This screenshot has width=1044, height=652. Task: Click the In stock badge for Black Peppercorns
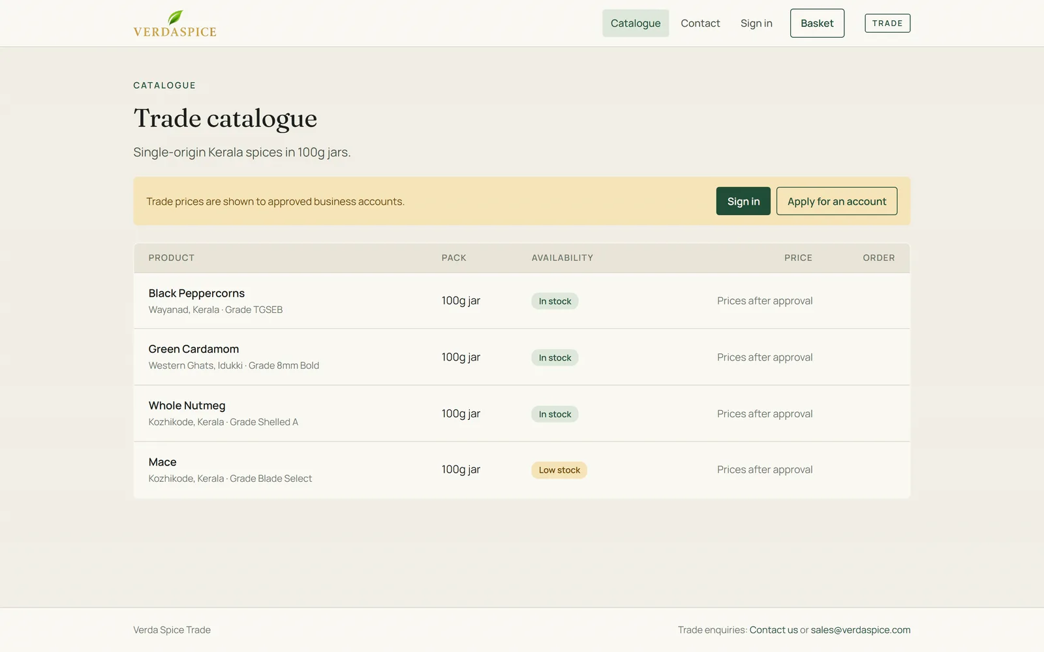click(555, 301)
